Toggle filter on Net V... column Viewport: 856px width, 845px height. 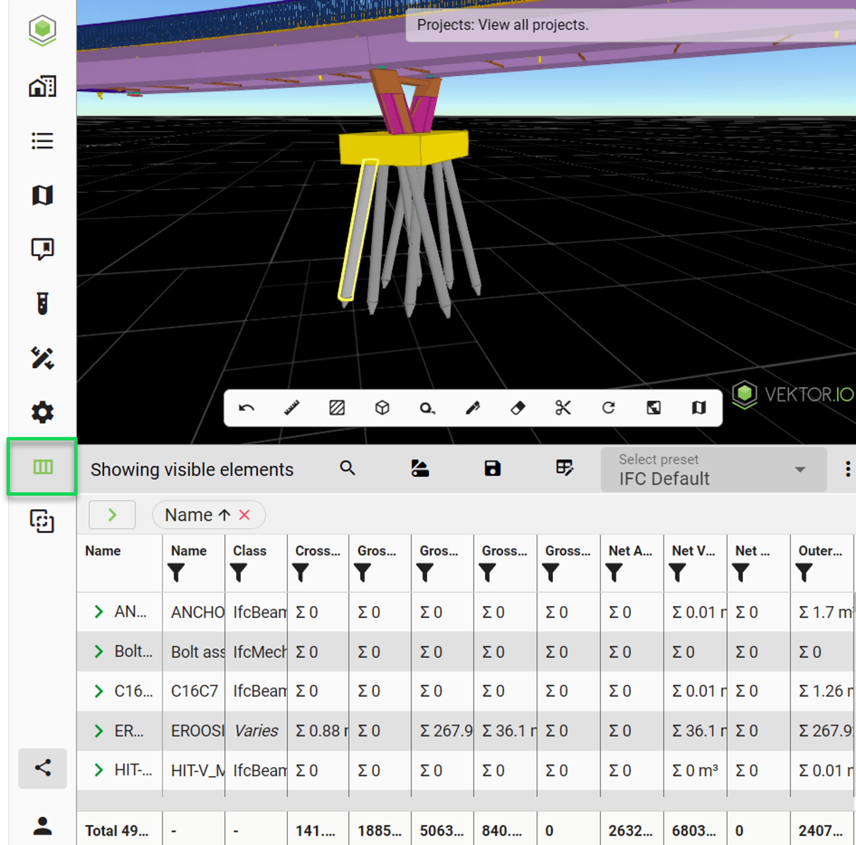[x=677, y=573]
